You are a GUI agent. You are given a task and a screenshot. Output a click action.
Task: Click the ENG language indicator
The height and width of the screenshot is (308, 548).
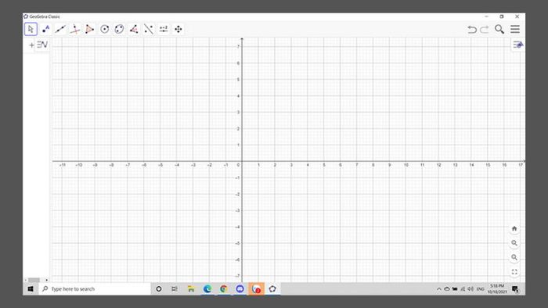coord(481,289)
